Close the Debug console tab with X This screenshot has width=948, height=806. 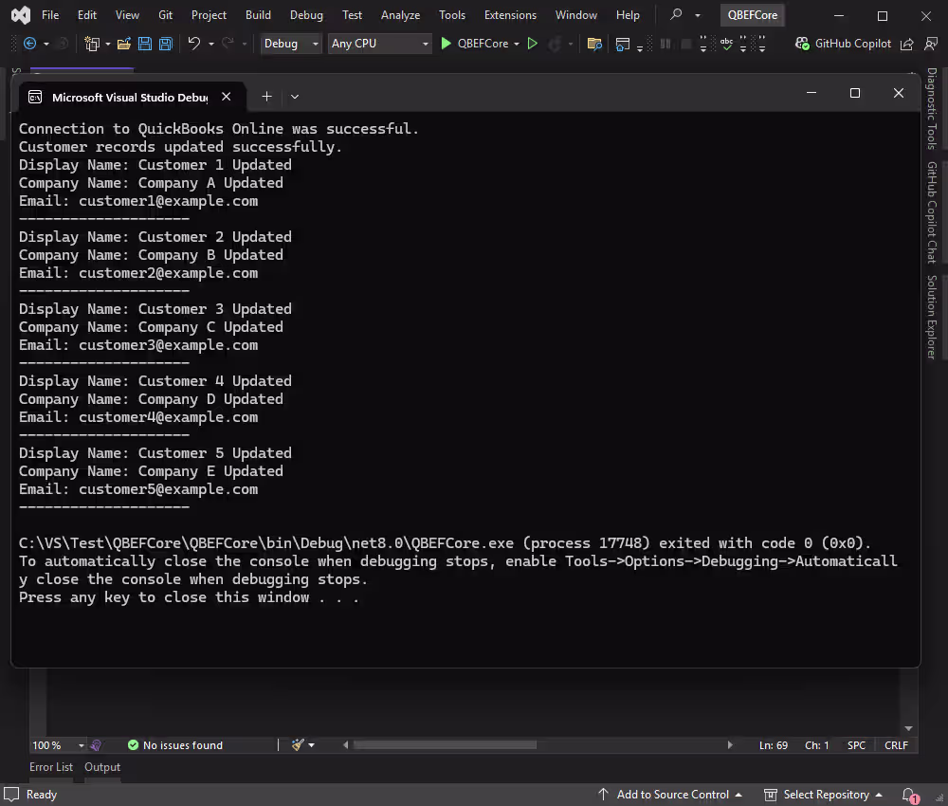tap(227, 97)
